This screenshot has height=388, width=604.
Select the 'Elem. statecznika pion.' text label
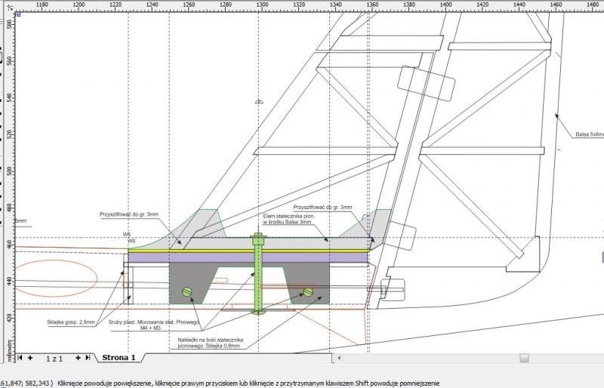286,219
